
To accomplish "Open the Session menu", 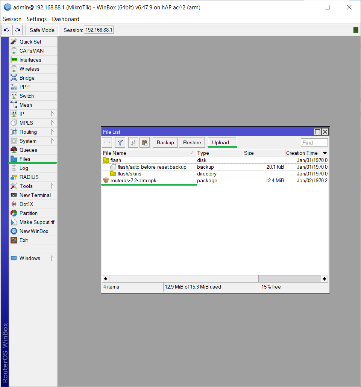I will tap(12, 19).
